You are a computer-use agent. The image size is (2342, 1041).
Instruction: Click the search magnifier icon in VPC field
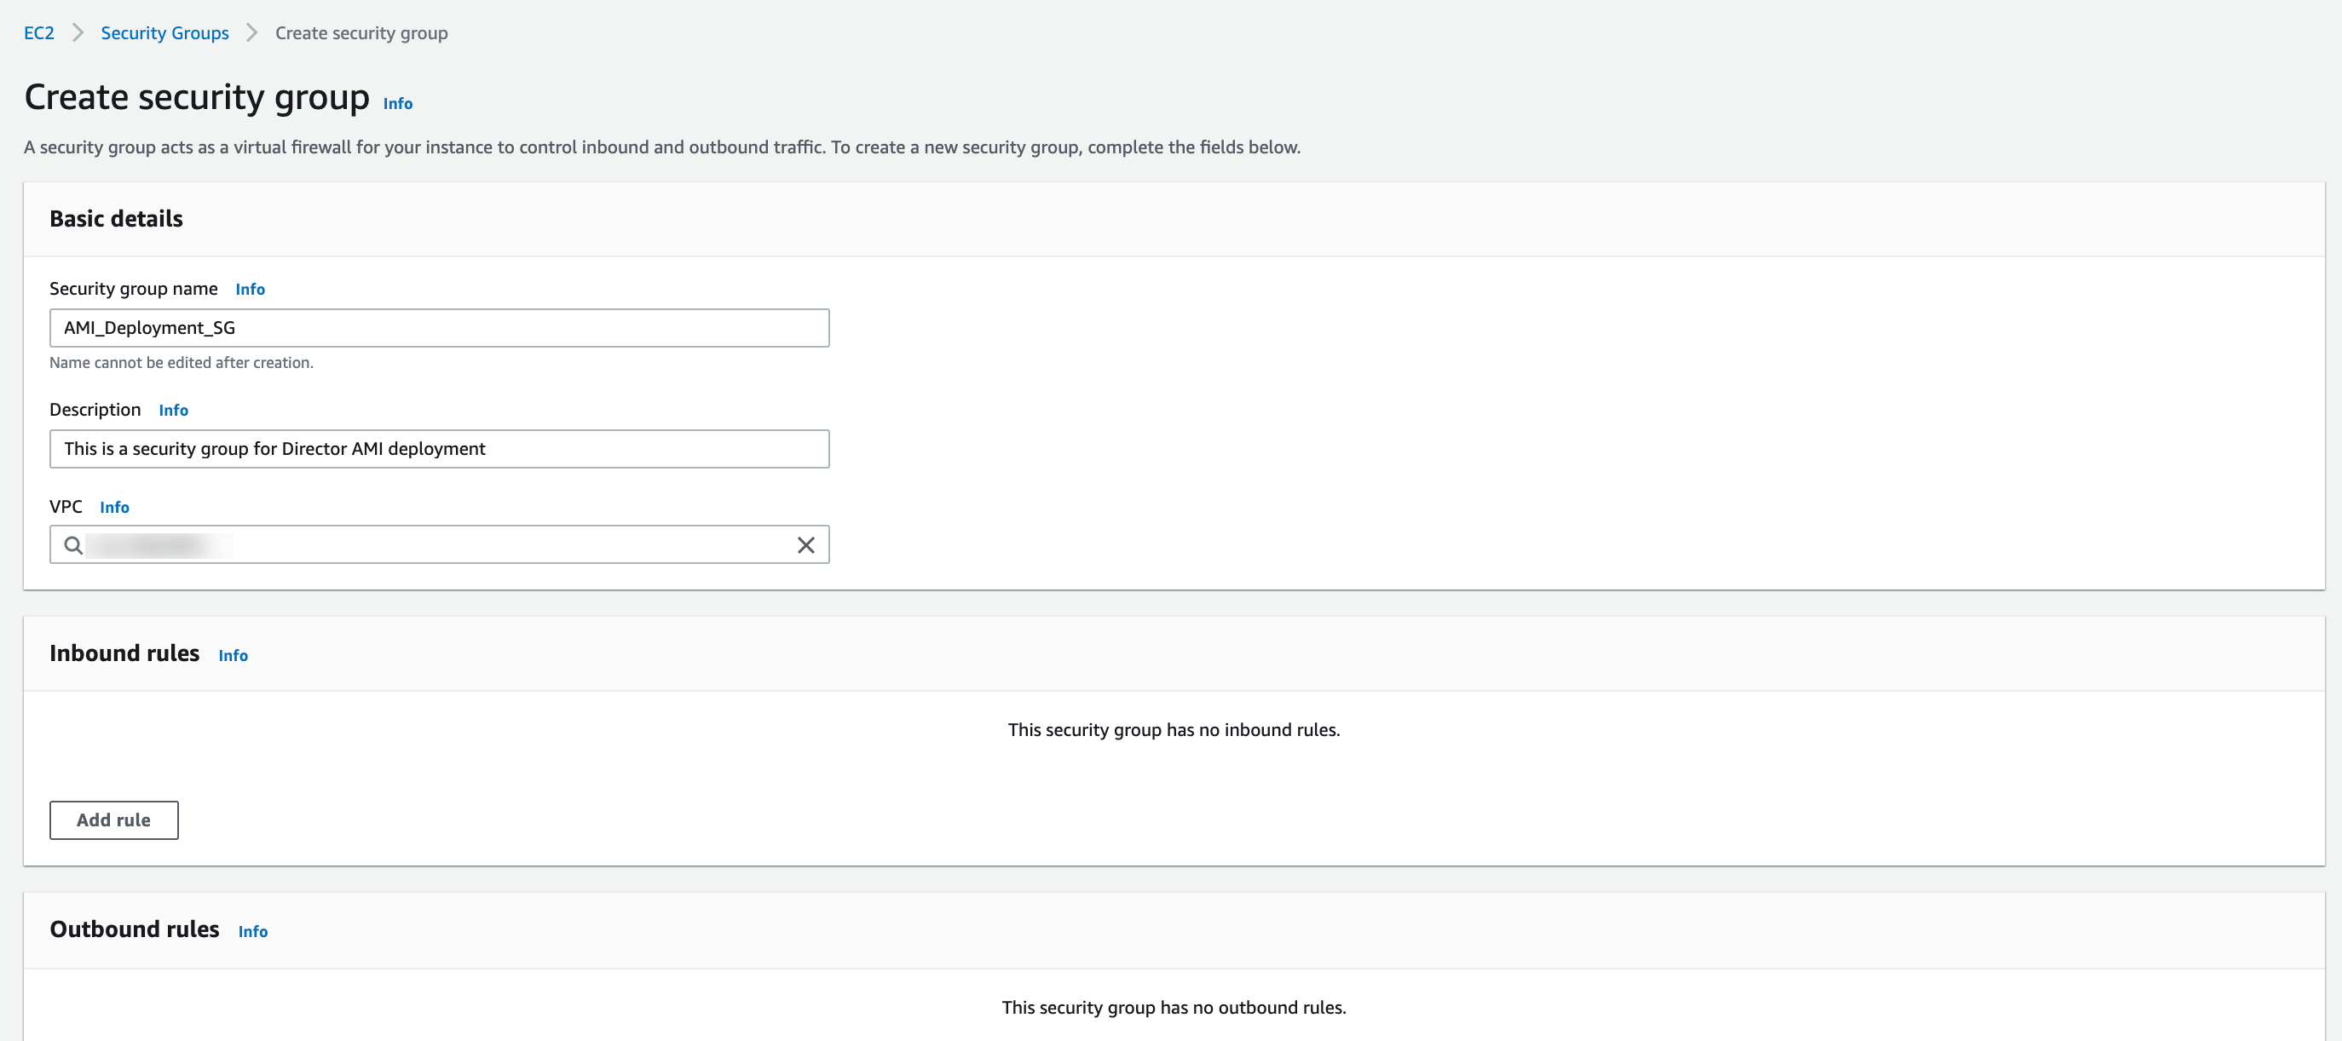point(72,545)
